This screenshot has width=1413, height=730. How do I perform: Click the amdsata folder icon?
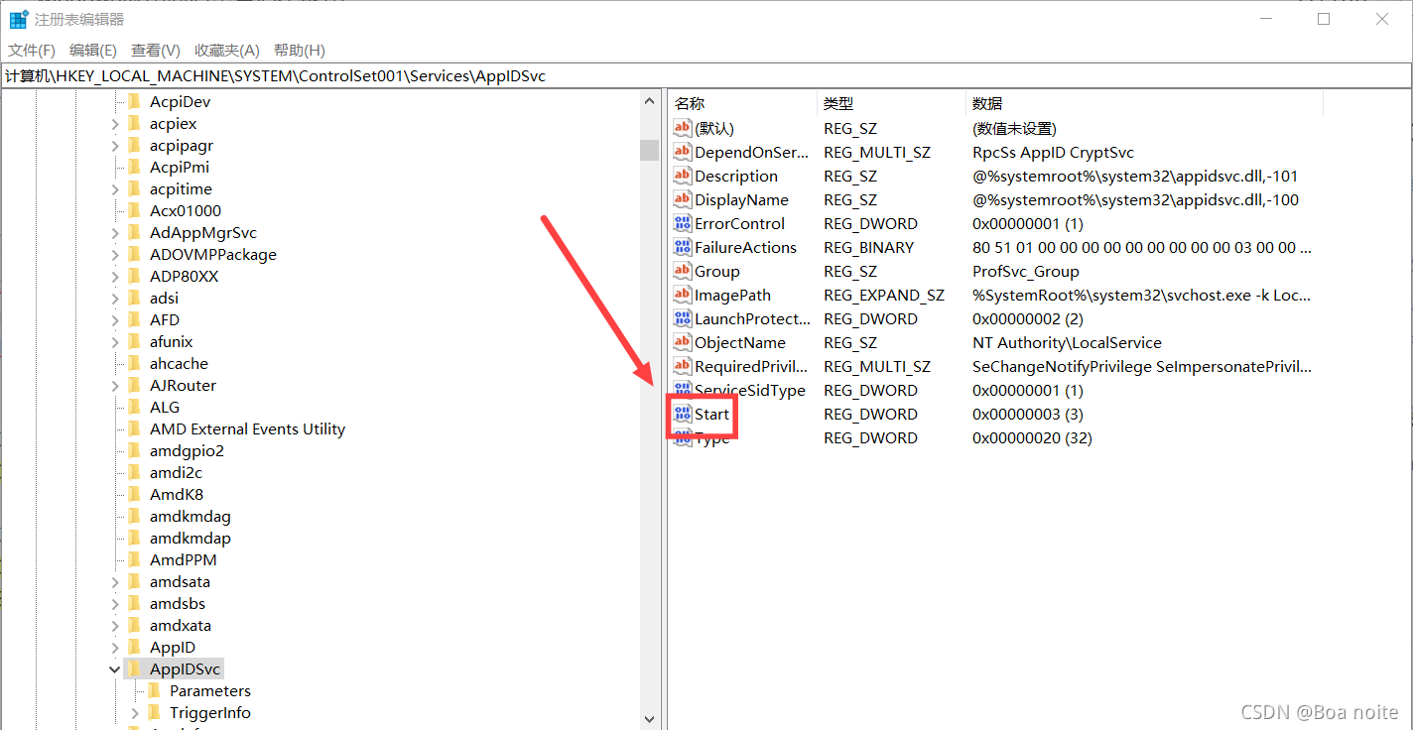[x=134, y=581]
